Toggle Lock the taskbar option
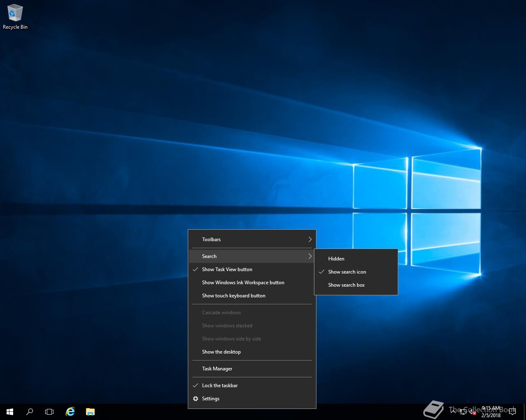 coord(252,386)
